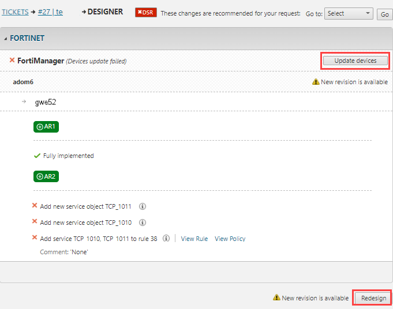Click Add new service object TCP_1010 text

click(x=86, y=223)
